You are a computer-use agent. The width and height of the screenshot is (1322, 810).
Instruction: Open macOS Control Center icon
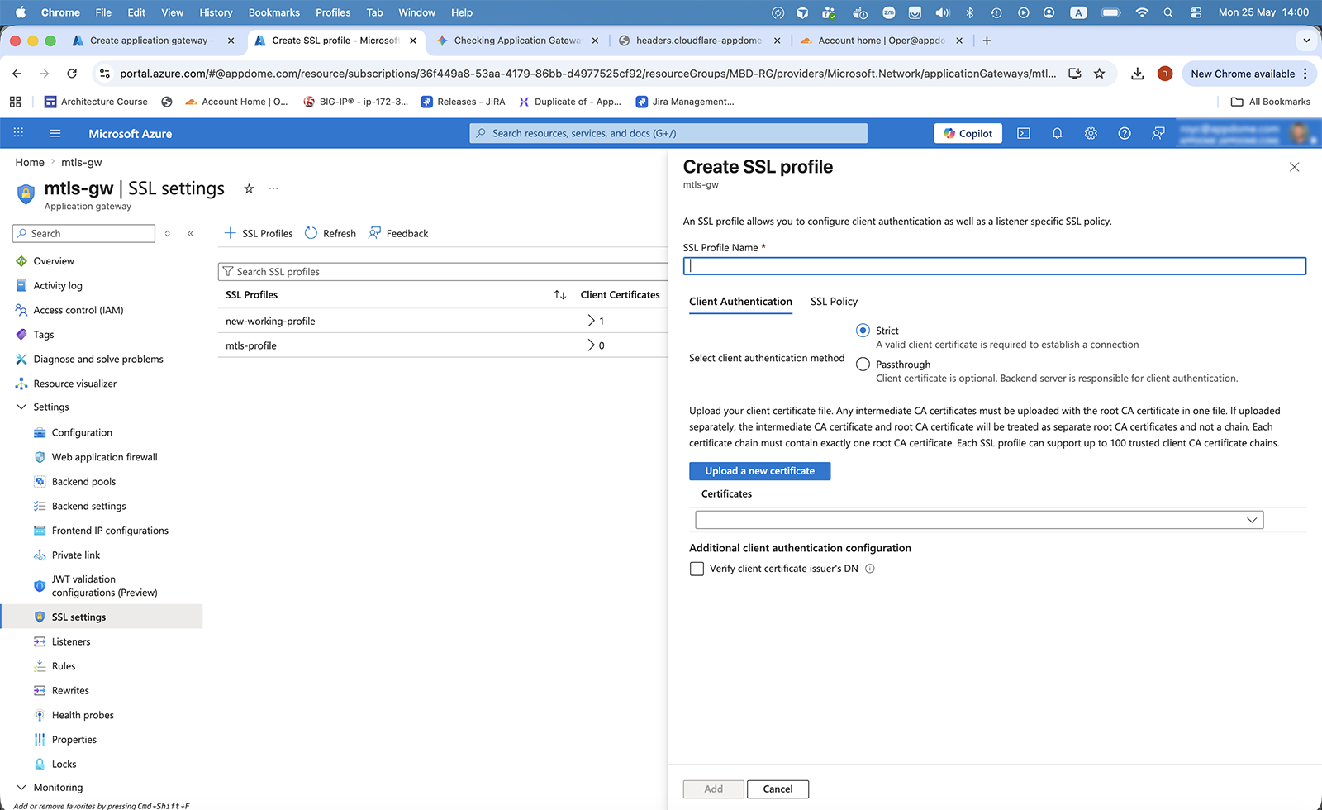(x=1196, y=12)
